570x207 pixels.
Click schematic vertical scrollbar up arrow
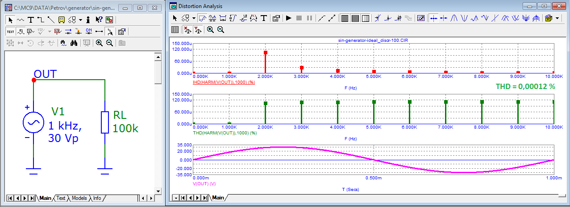pos(158,57)
